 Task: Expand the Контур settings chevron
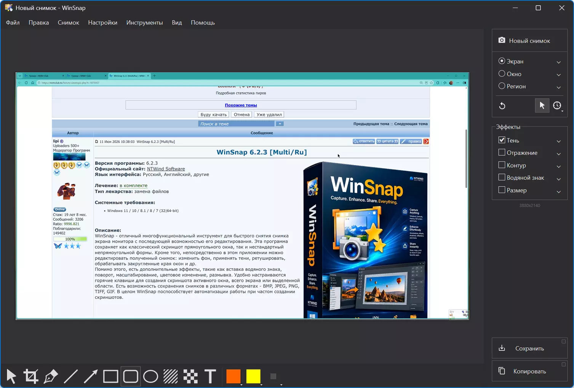(x=559, y=167)
